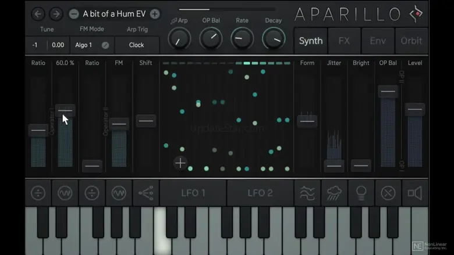Click the plus crosshair in the node display
454x255 pixels.
point(180,163)
